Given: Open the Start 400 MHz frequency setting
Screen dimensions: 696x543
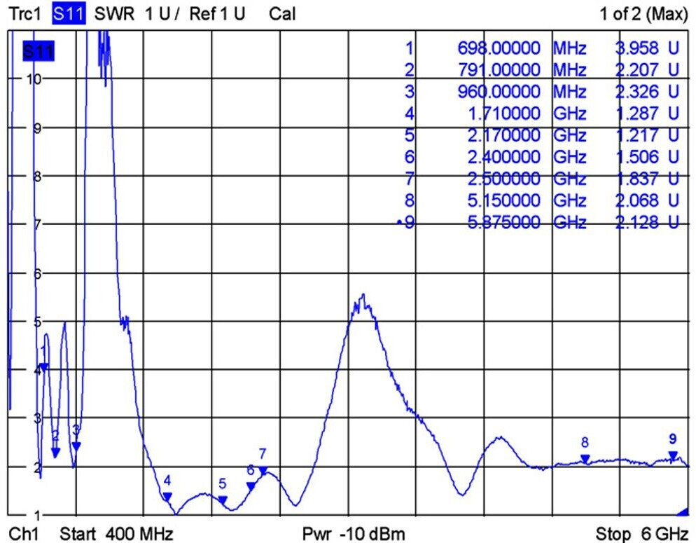Looking at the screenshot, I should [x=116, y=534].
